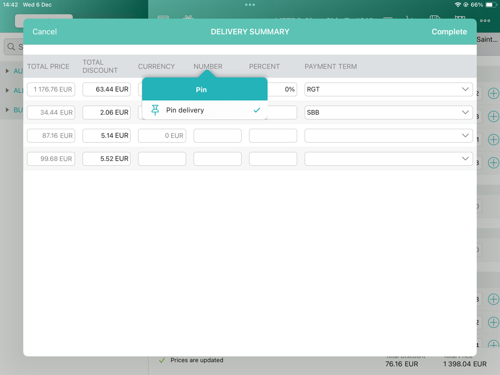Tap the pin icon beside Pin delivery
The height and width of the screenshot is (375, 500).
coord(155,110)
